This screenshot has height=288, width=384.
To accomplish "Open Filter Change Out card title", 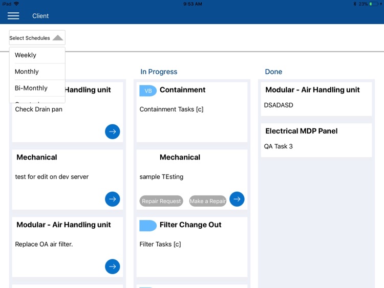I will tap(190, 225).
